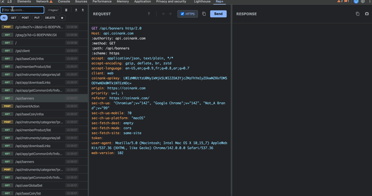Screen dimensions: 372x196
Task: Select the /g/collect?v=2&tid POST request
Action: pos(44,27)
